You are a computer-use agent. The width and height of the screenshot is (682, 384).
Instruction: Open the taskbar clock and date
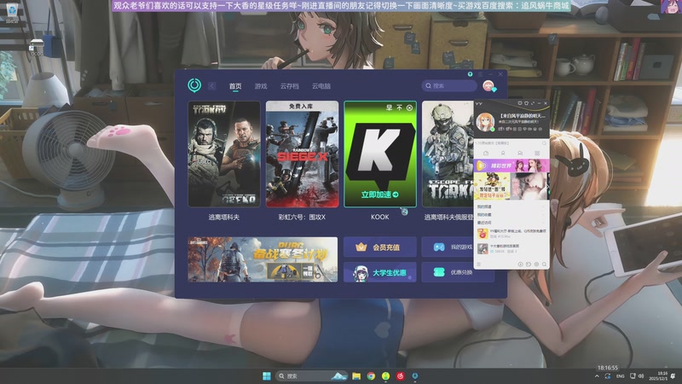pos(658,376)
